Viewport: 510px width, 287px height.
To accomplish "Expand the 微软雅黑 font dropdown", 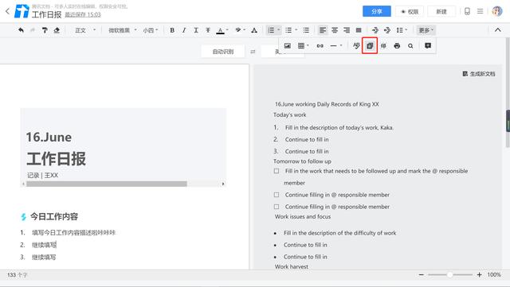I will coord(122,30).
